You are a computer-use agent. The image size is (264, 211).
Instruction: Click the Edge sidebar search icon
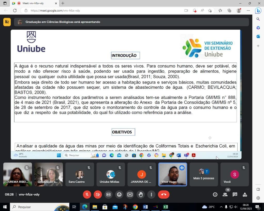258,19
